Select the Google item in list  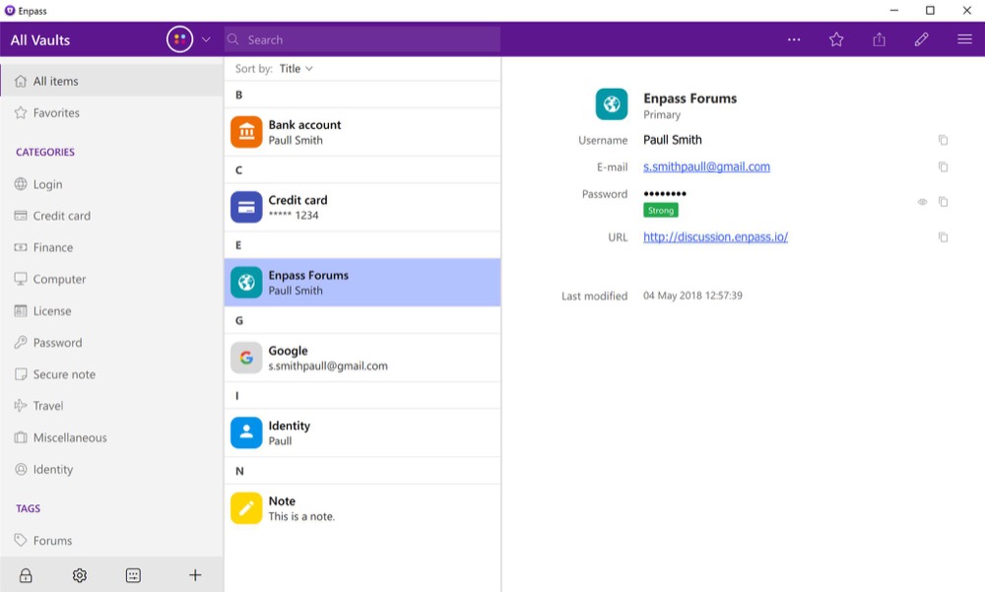(362, 358)
